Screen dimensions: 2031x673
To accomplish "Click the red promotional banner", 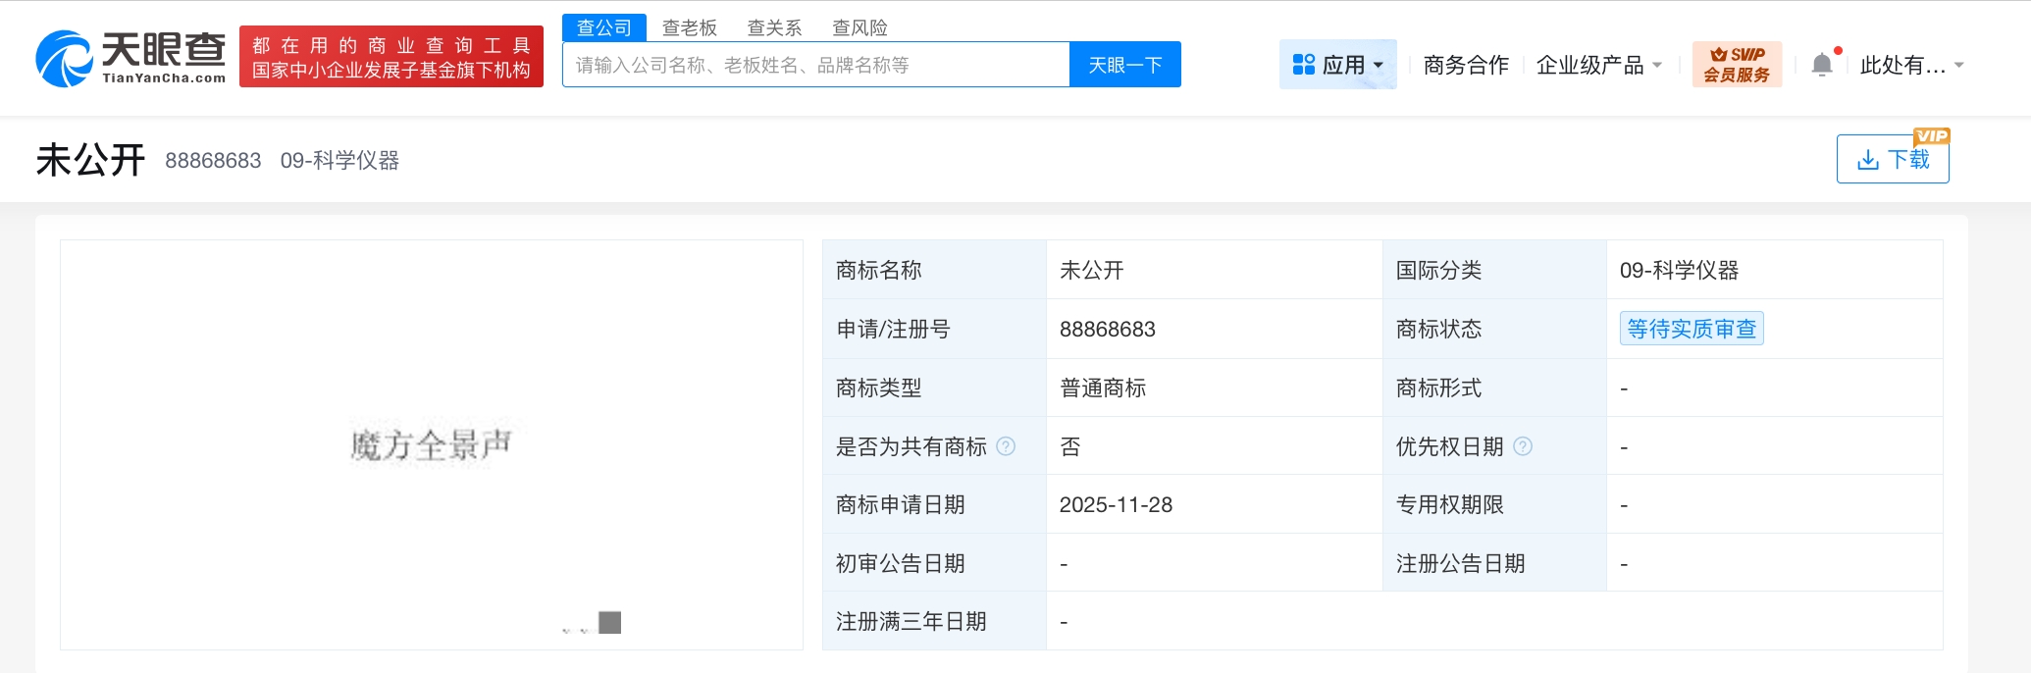I will tap(391, 57).
